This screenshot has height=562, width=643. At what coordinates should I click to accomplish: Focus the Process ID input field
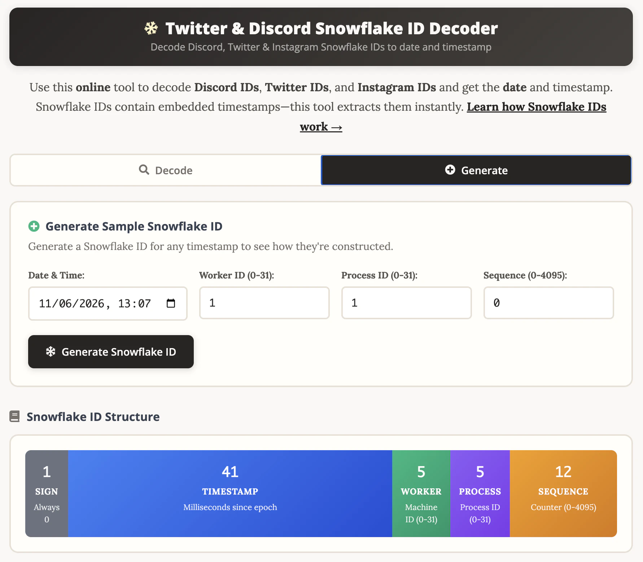(407, 303)
